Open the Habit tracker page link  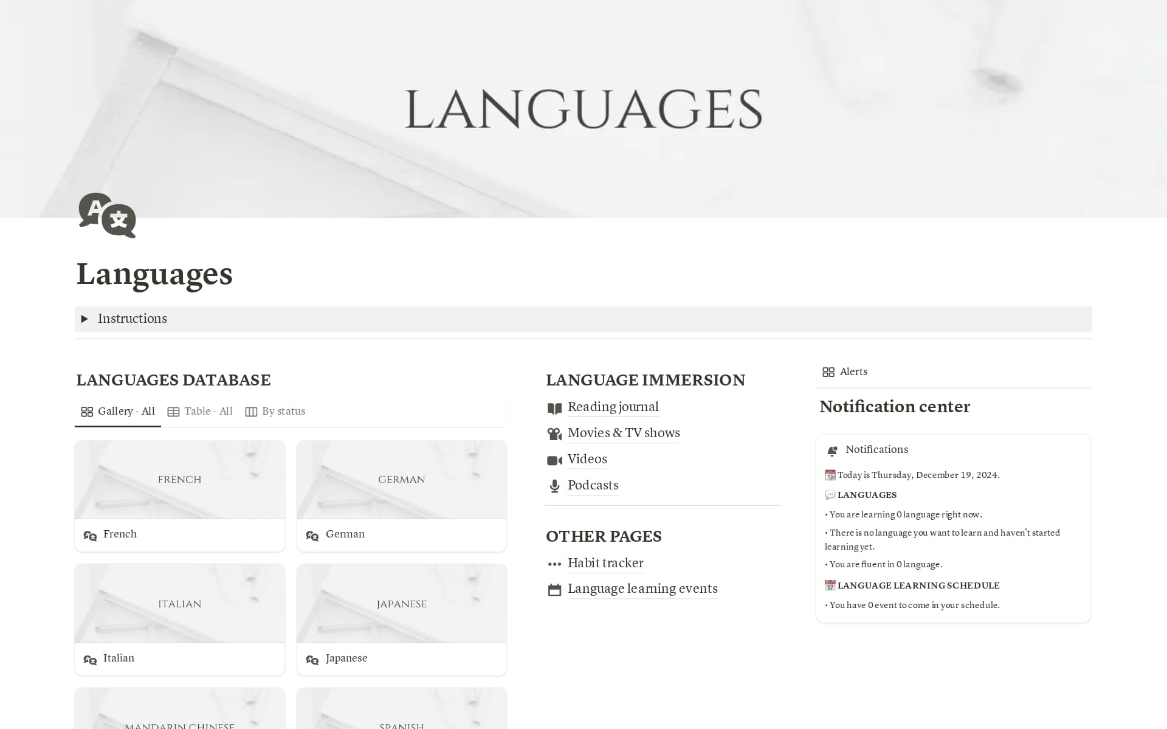[605, 563]
